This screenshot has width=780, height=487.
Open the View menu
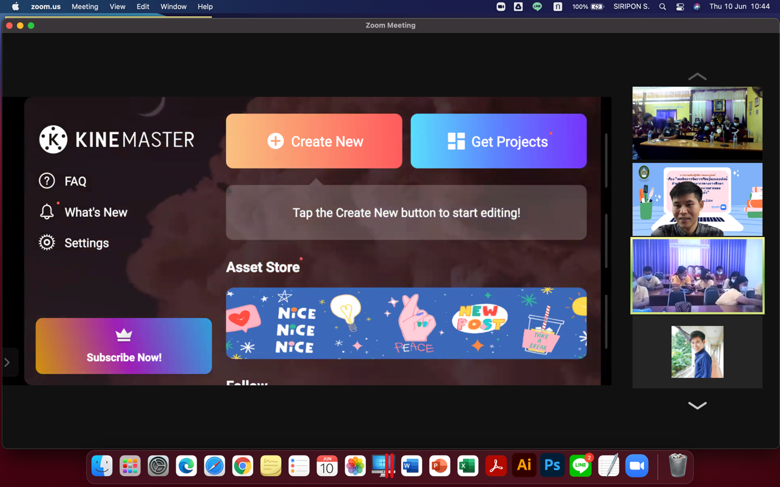[x=117, y=7]
